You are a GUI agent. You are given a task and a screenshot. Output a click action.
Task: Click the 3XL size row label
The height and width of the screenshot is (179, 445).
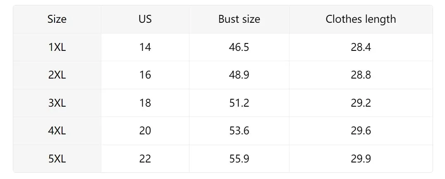(x=57, y=103)
